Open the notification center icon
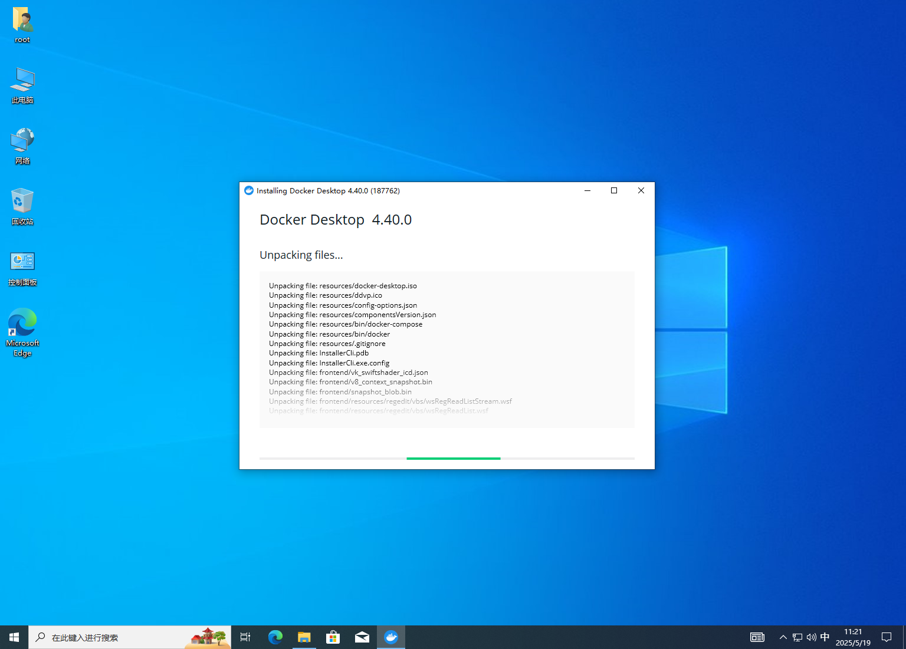The width and height of the screenshot is (906, 649). coord(887,637)
